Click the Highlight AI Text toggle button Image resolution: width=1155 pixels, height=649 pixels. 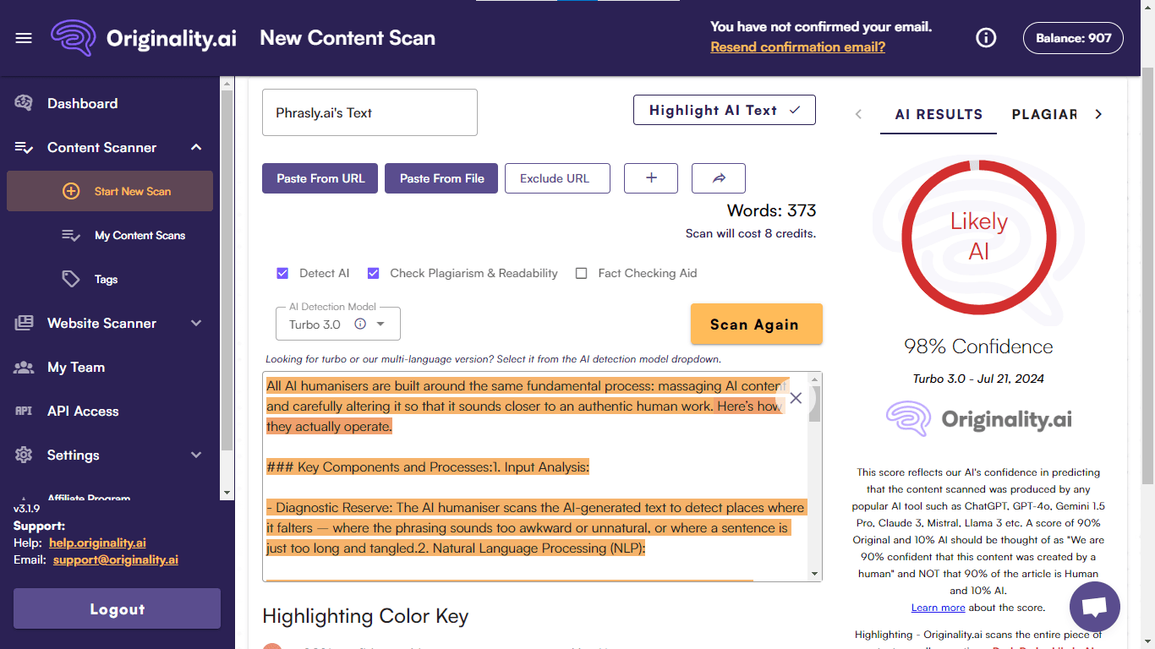(724, 110)
